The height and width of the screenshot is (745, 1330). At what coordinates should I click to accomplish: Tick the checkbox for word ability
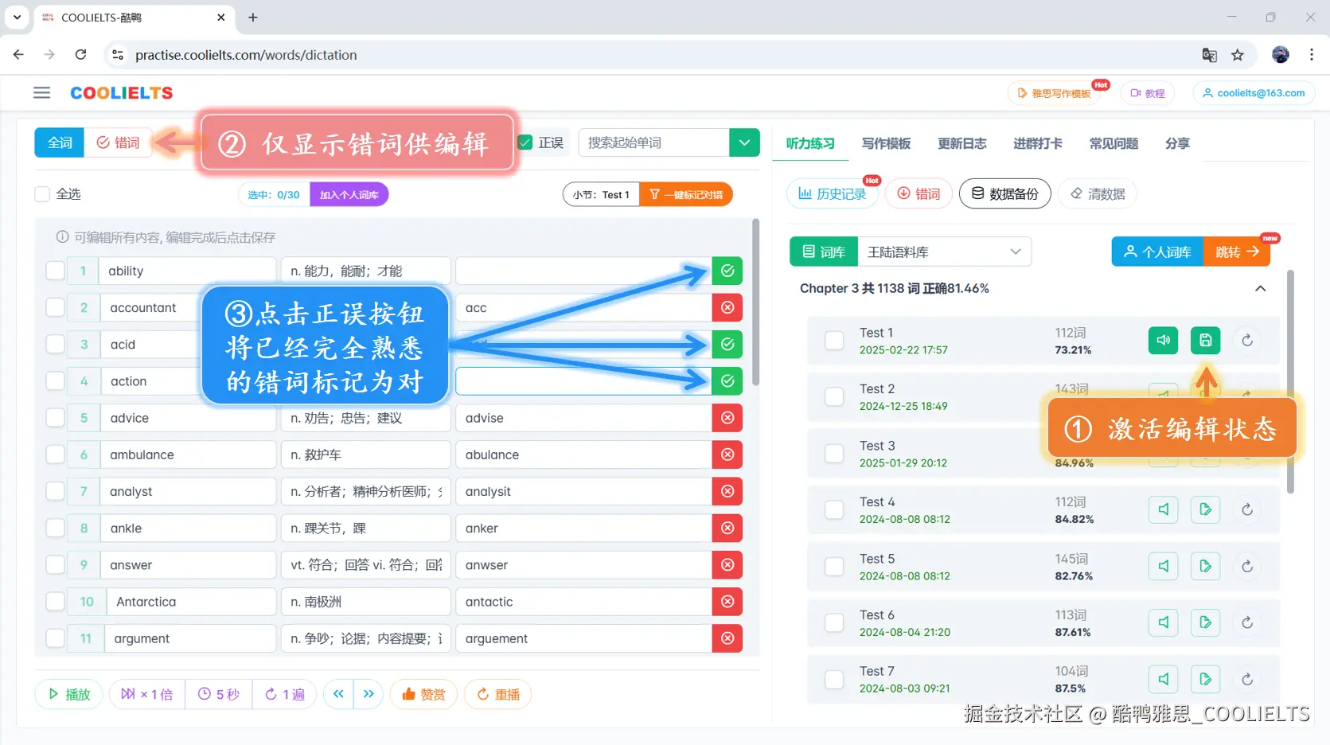click(x=55, y=271)
